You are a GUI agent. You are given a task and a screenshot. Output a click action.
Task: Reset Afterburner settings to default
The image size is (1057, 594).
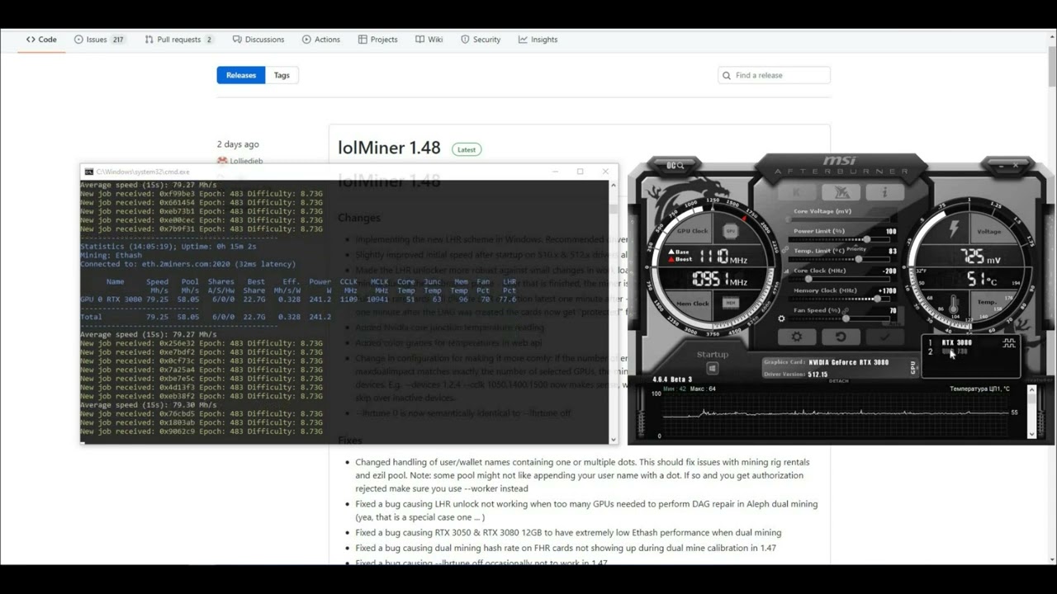[841, 337]
